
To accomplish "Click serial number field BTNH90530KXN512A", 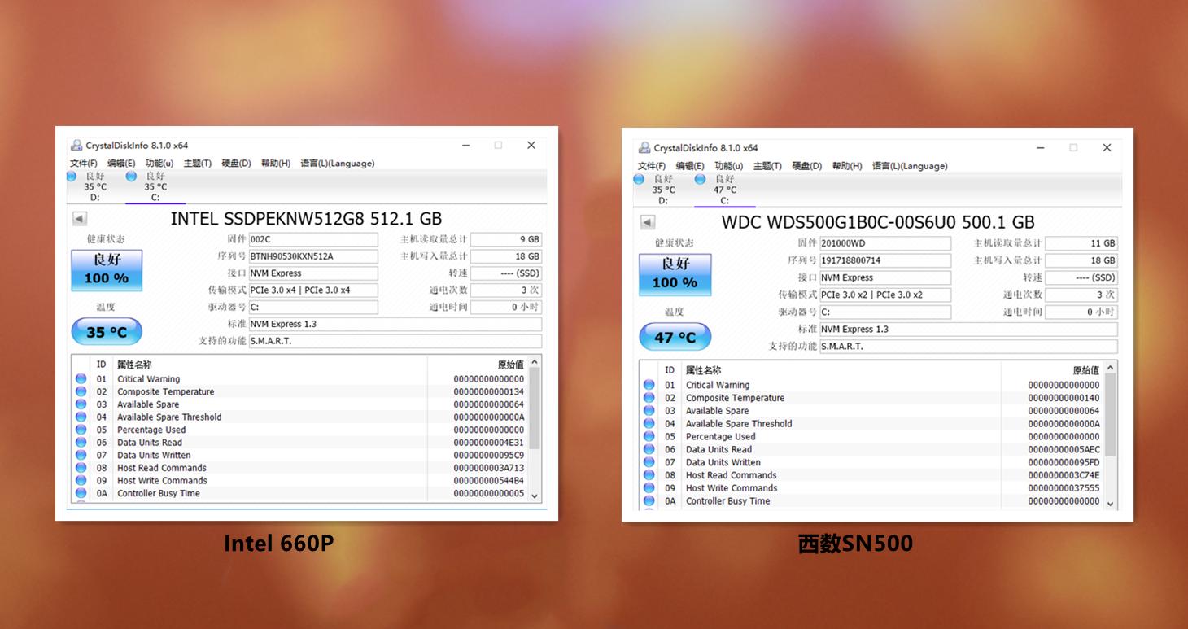I will tap(313, 256).
